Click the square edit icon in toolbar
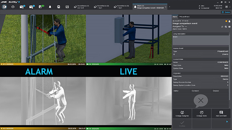This screenshot has height=130, width=232. (67, 7)
